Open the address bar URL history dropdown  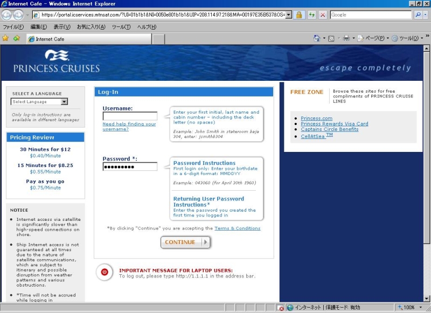pyautogui.click(x=288, y=15)
